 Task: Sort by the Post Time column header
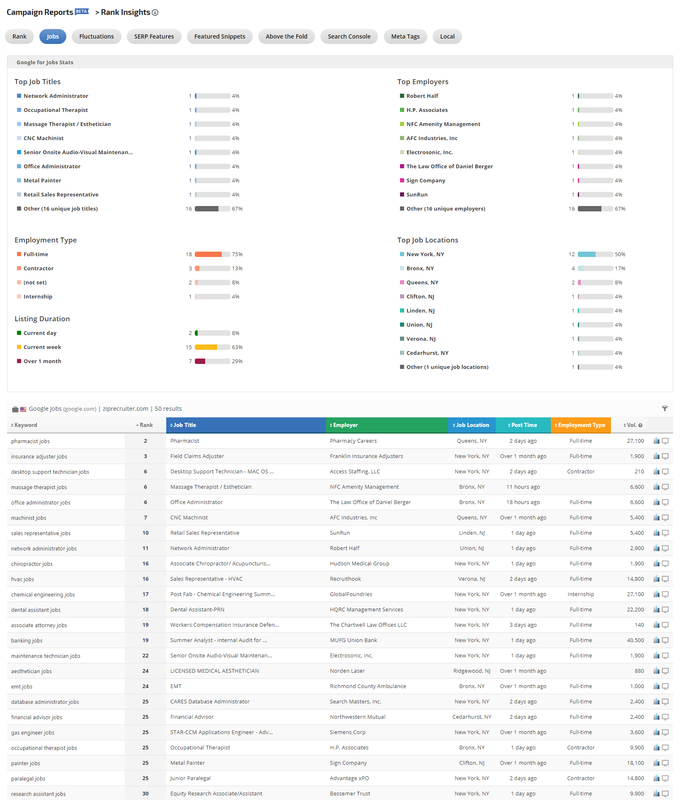(523, 425)
